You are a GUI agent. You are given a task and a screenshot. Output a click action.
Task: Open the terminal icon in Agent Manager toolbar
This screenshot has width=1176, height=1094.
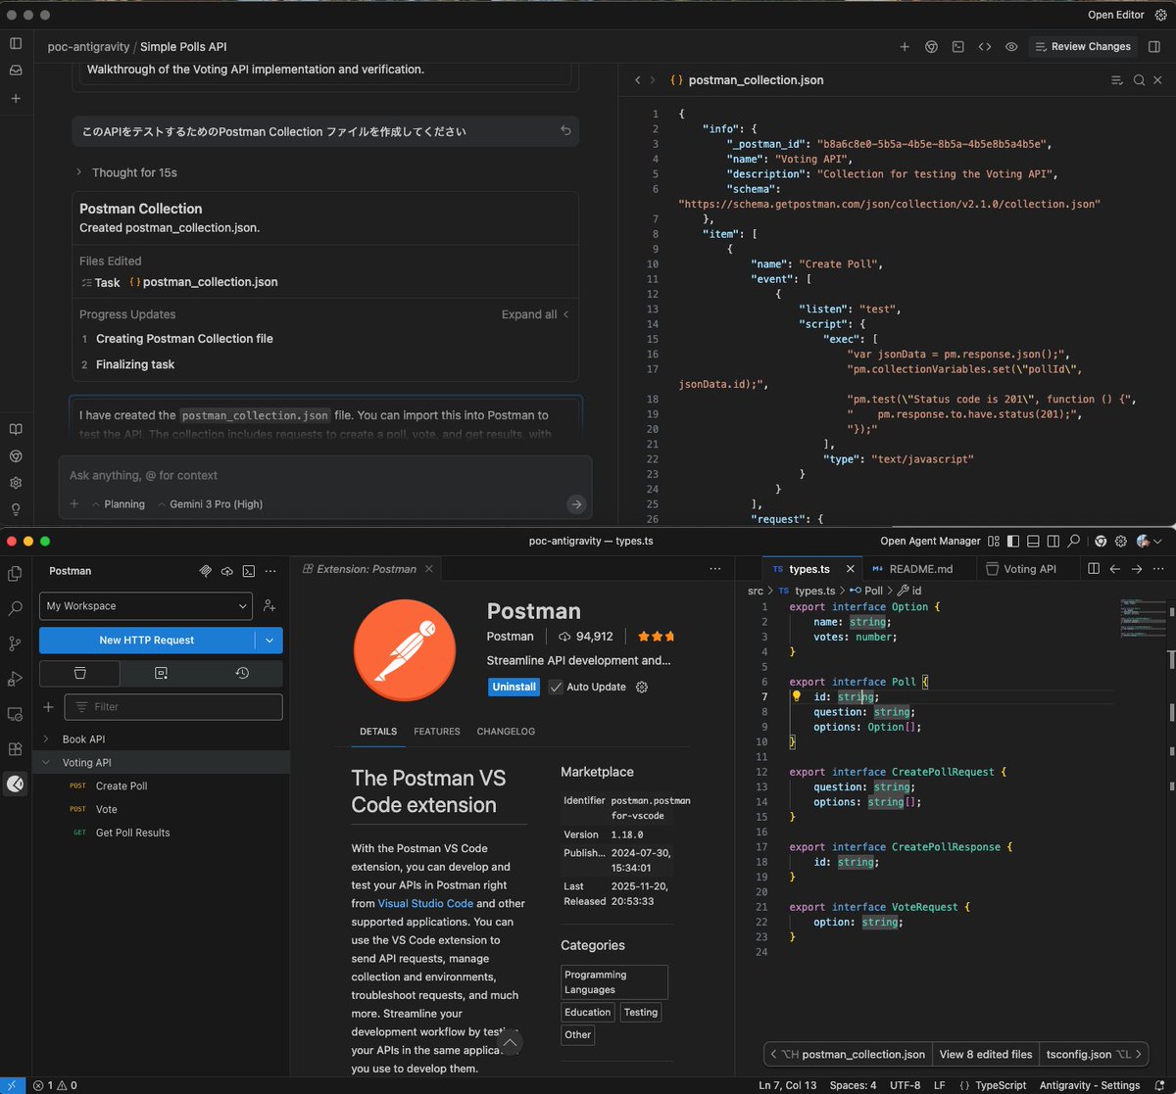[x=957, y=47]
